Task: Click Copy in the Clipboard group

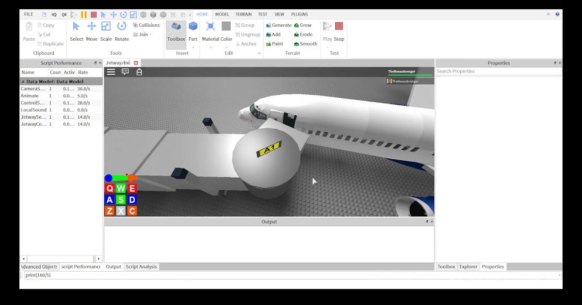Action: pos(46,25)
